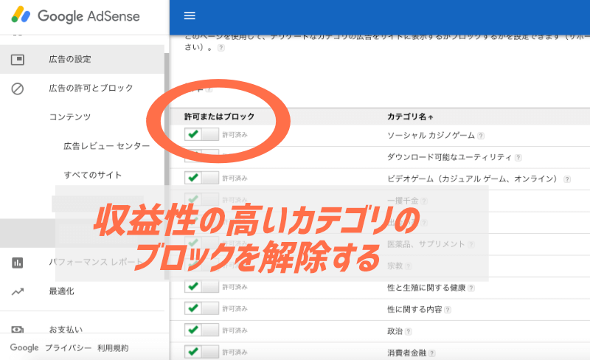Viewport: 590px width, 360px height.
Task: Open the プライバシー footer link
Action: coord(68,348)
